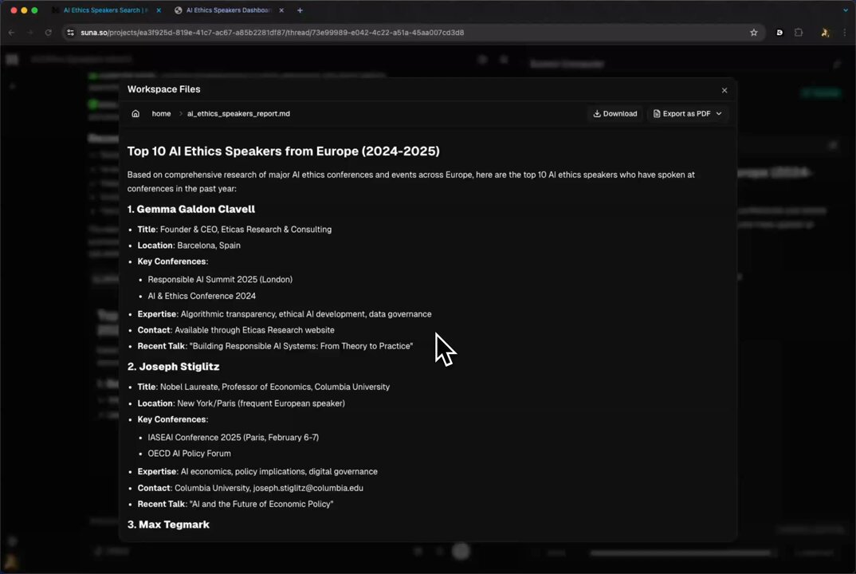Close the Workspace Files dialog
The height and width of the screenshot is (574, 856).
point(724,90)
